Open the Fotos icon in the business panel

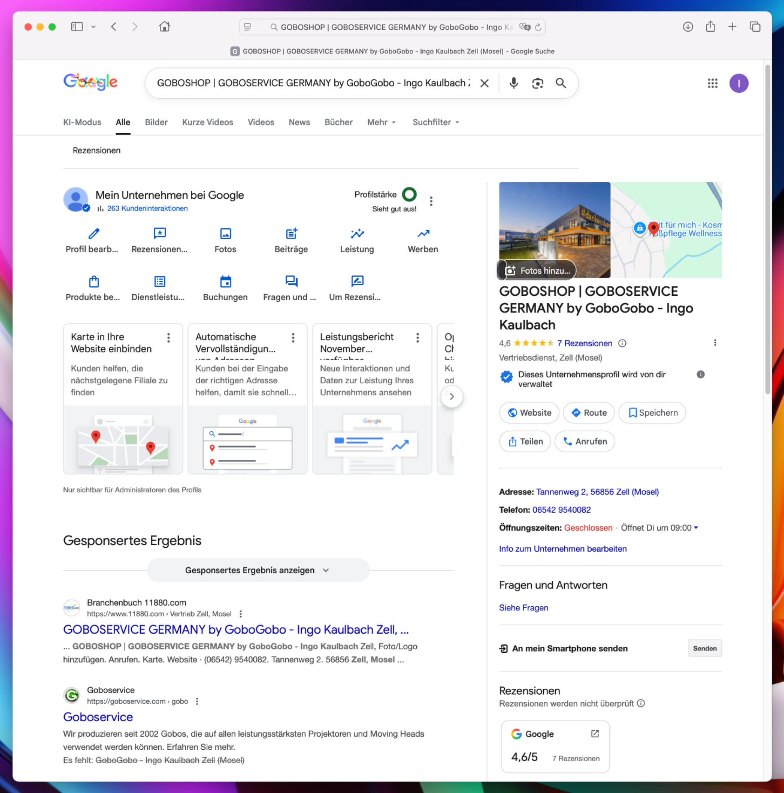225,234
